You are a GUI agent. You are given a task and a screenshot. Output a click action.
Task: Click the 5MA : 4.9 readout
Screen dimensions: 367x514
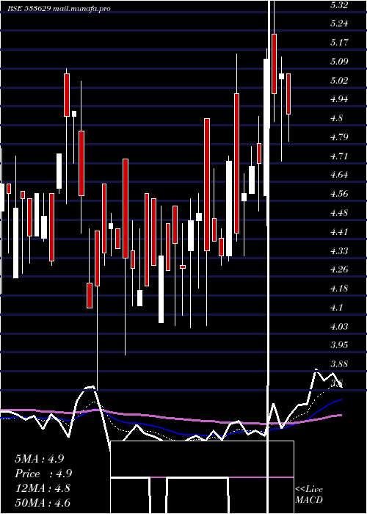pyautogui.click(x=40, y=459)
